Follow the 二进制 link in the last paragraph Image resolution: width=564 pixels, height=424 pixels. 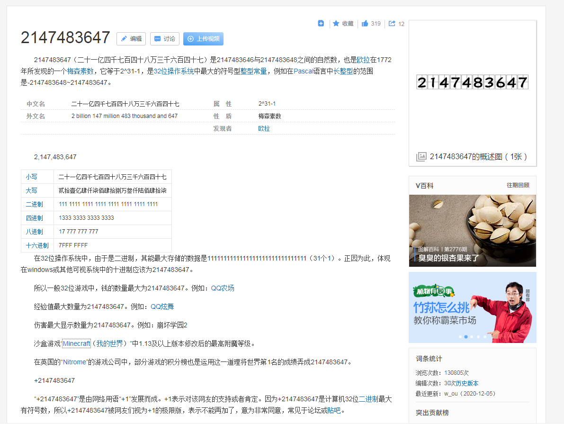click(369, 399)
